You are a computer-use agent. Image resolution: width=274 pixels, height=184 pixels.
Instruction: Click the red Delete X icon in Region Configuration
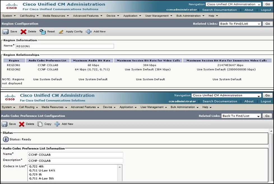point(23,32)
